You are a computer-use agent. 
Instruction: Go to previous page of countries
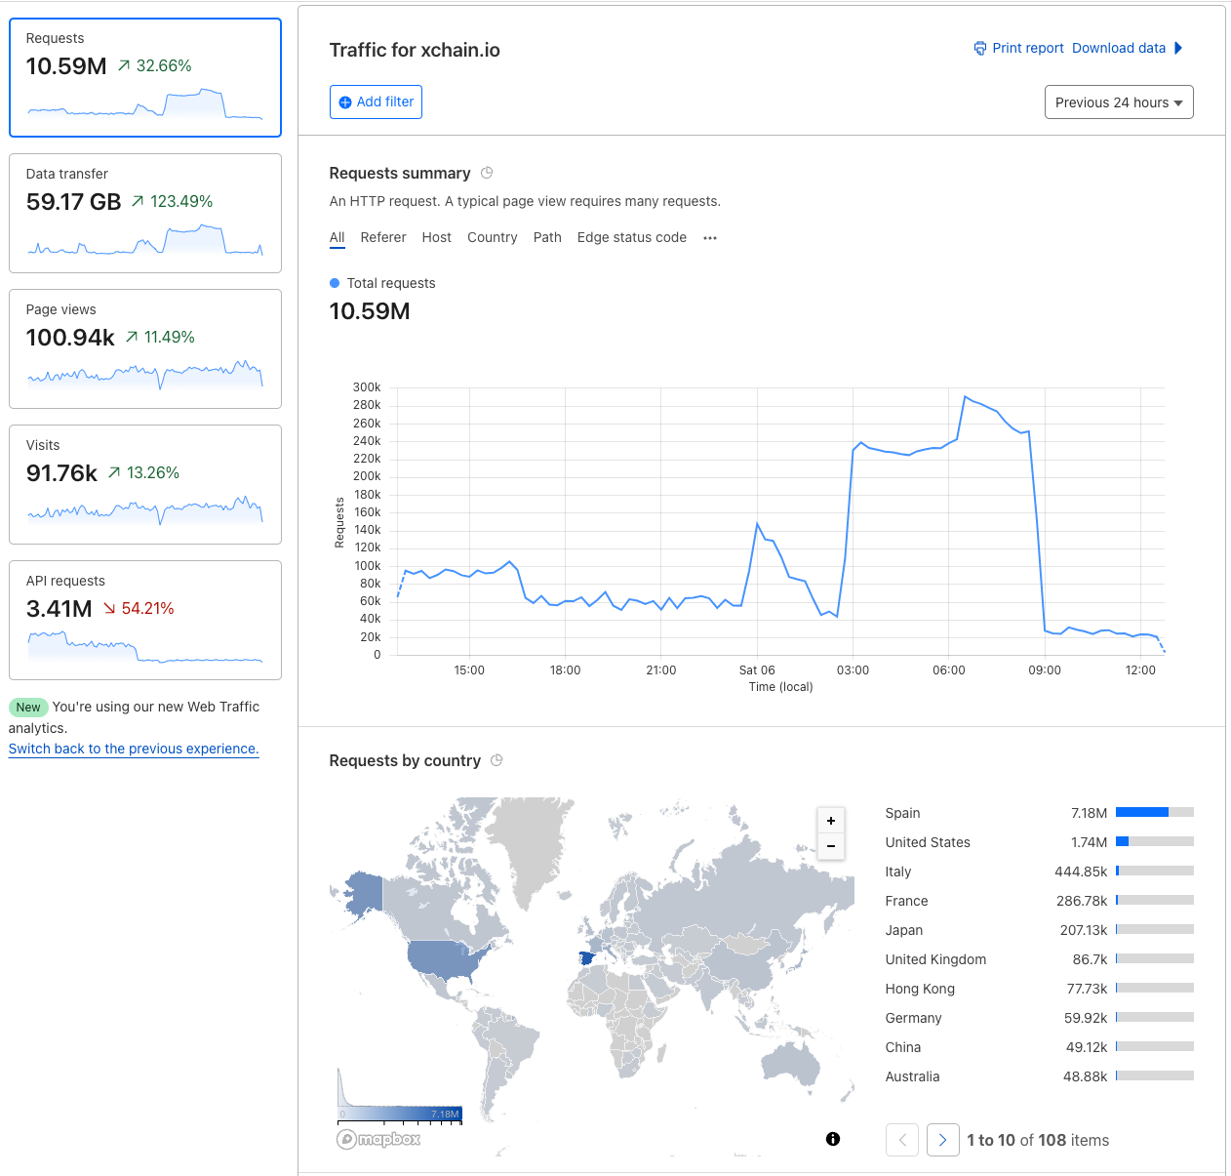902,1140
